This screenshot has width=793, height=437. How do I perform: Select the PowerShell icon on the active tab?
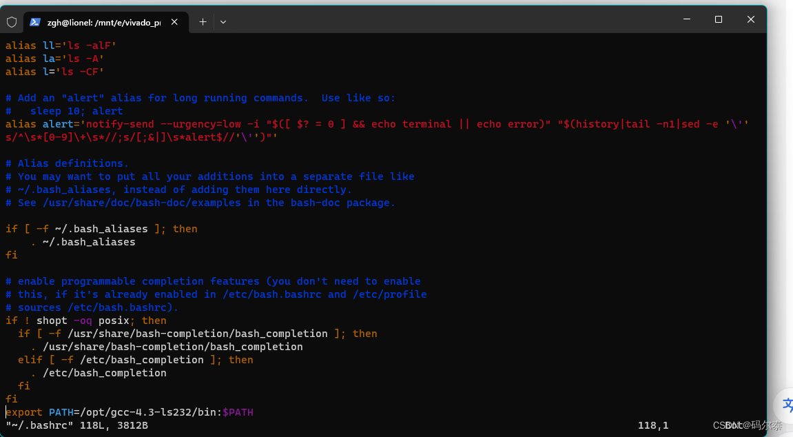[35, 22]
